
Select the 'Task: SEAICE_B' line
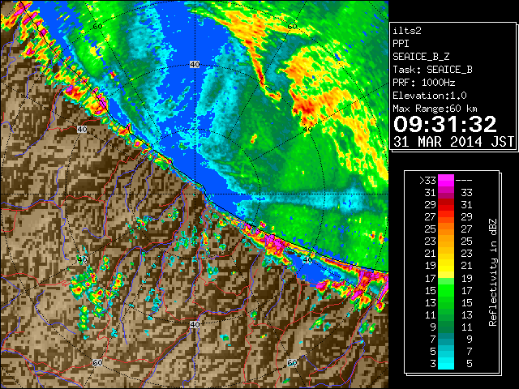432,70
